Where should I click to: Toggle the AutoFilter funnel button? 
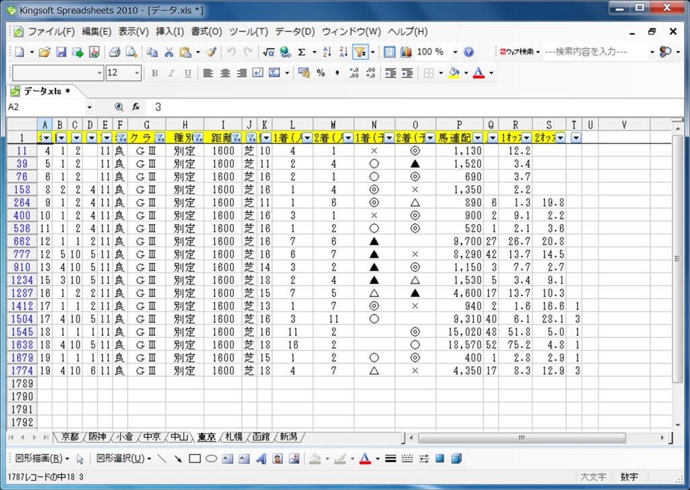360,52
